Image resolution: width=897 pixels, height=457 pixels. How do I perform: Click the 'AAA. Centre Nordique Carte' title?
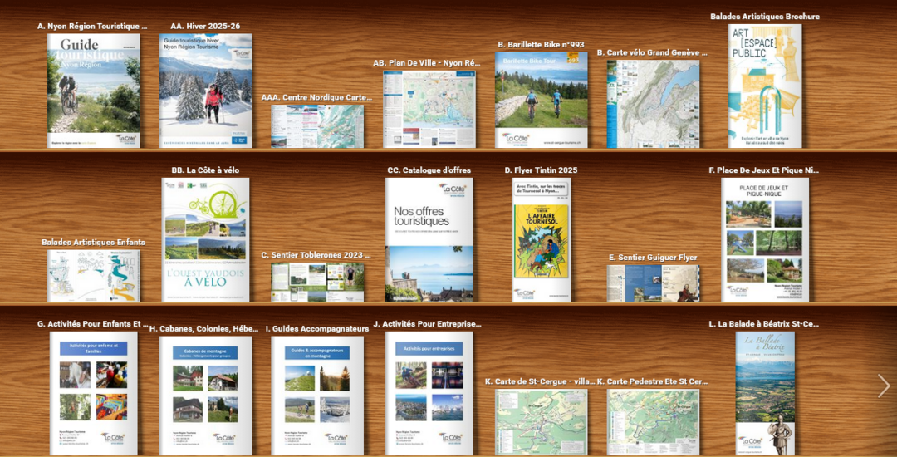(x=317, y=98)
